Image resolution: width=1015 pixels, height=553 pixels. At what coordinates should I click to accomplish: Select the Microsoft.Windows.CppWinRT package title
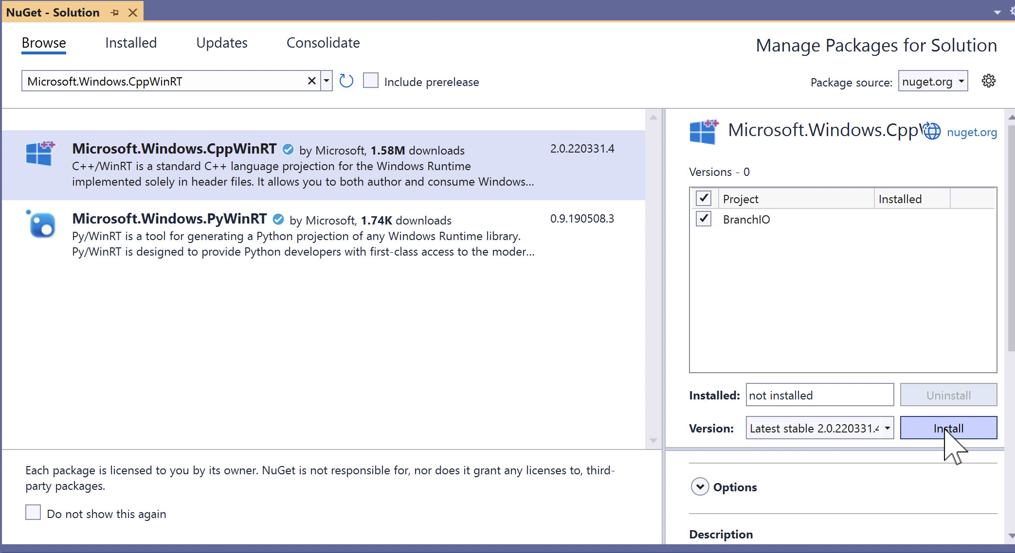point(174,149)
